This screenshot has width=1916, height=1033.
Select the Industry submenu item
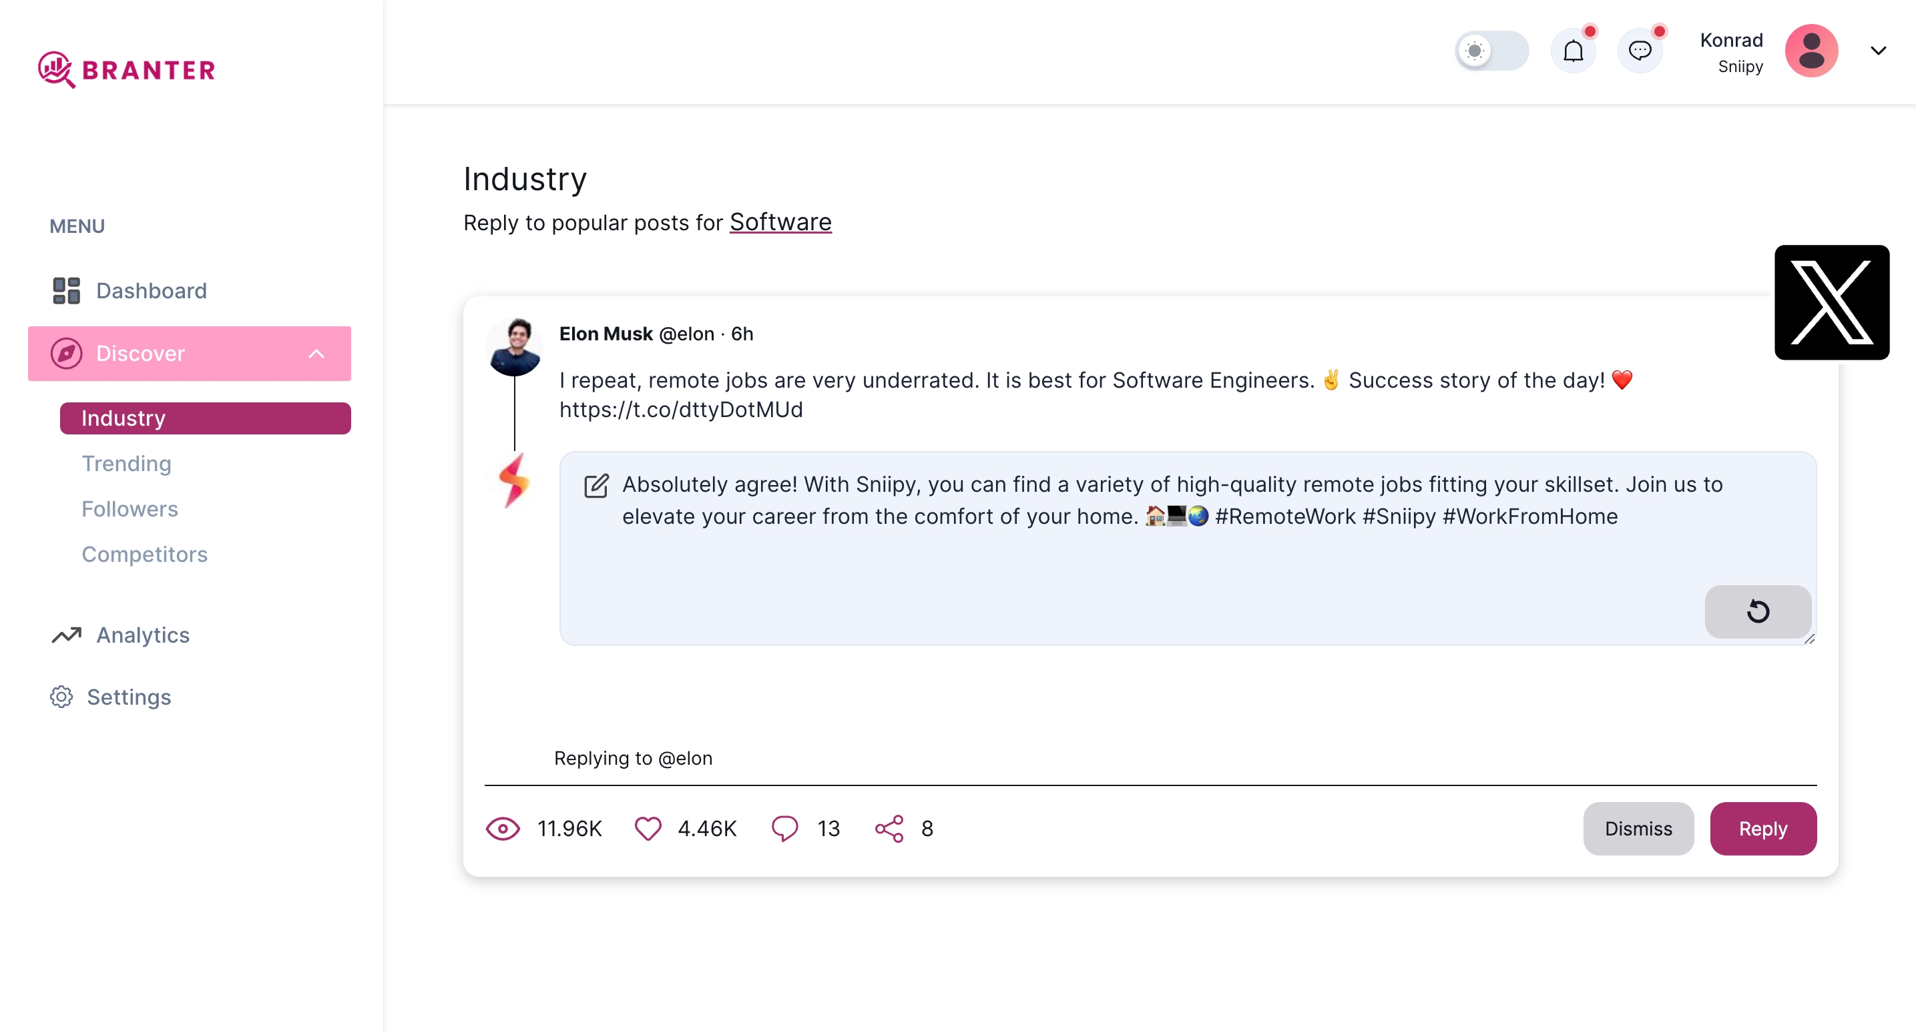(206, 418)
